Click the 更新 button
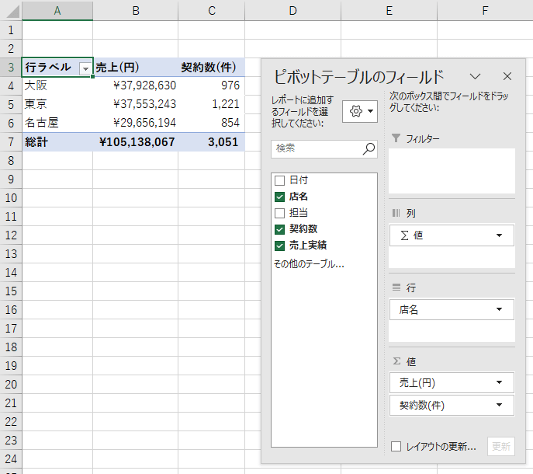This screenshot has width=533, height=474. point(500,447)
